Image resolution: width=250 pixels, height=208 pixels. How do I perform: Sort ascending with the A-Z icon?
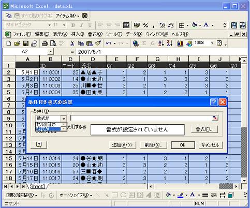click(161, 43)
